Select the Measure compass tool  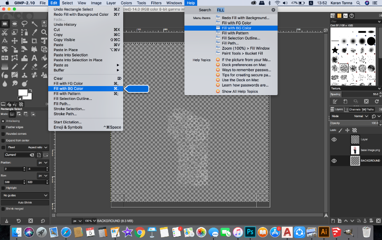pyautogui.click(x=5, y=41)
